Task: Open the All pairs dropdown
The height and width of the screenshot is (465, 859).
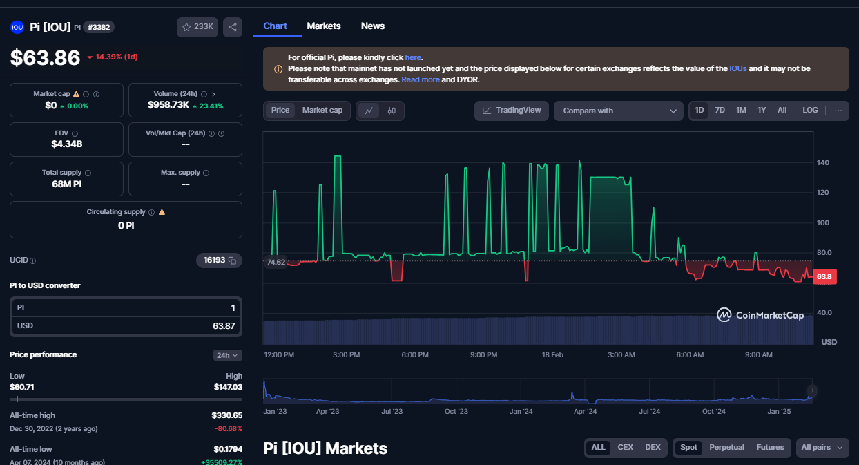Action: click(822, 448)
